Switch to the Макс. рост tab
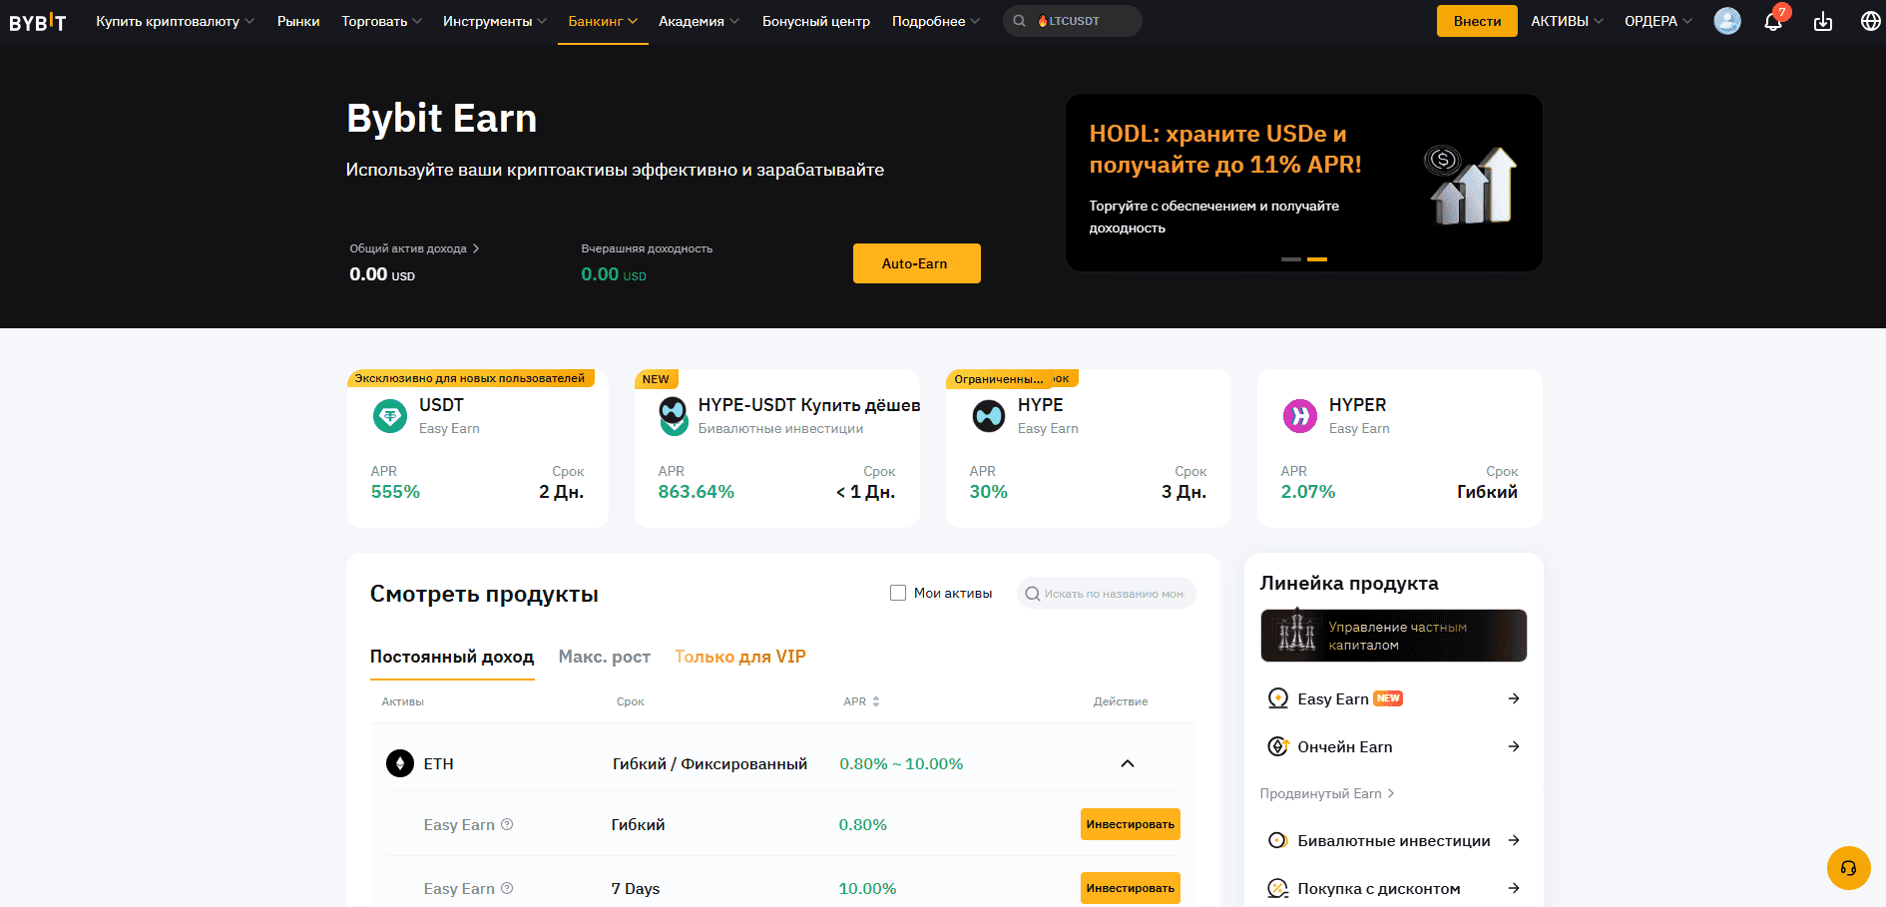The image size is (1886, 907). (x=605, y=657)
